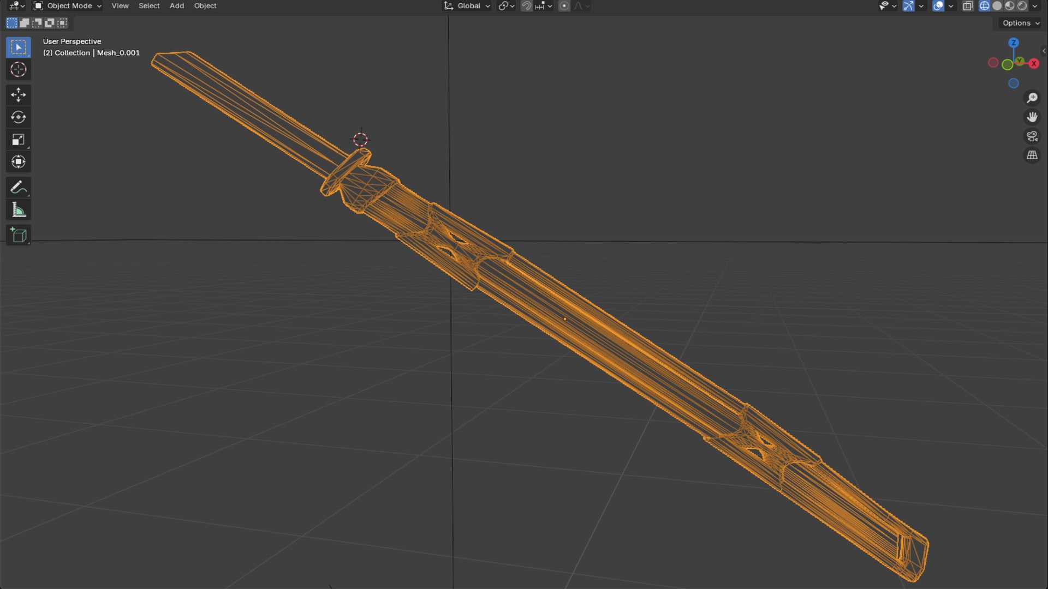
Task: Switch to solid viewport shading
Action: [997, 6]
